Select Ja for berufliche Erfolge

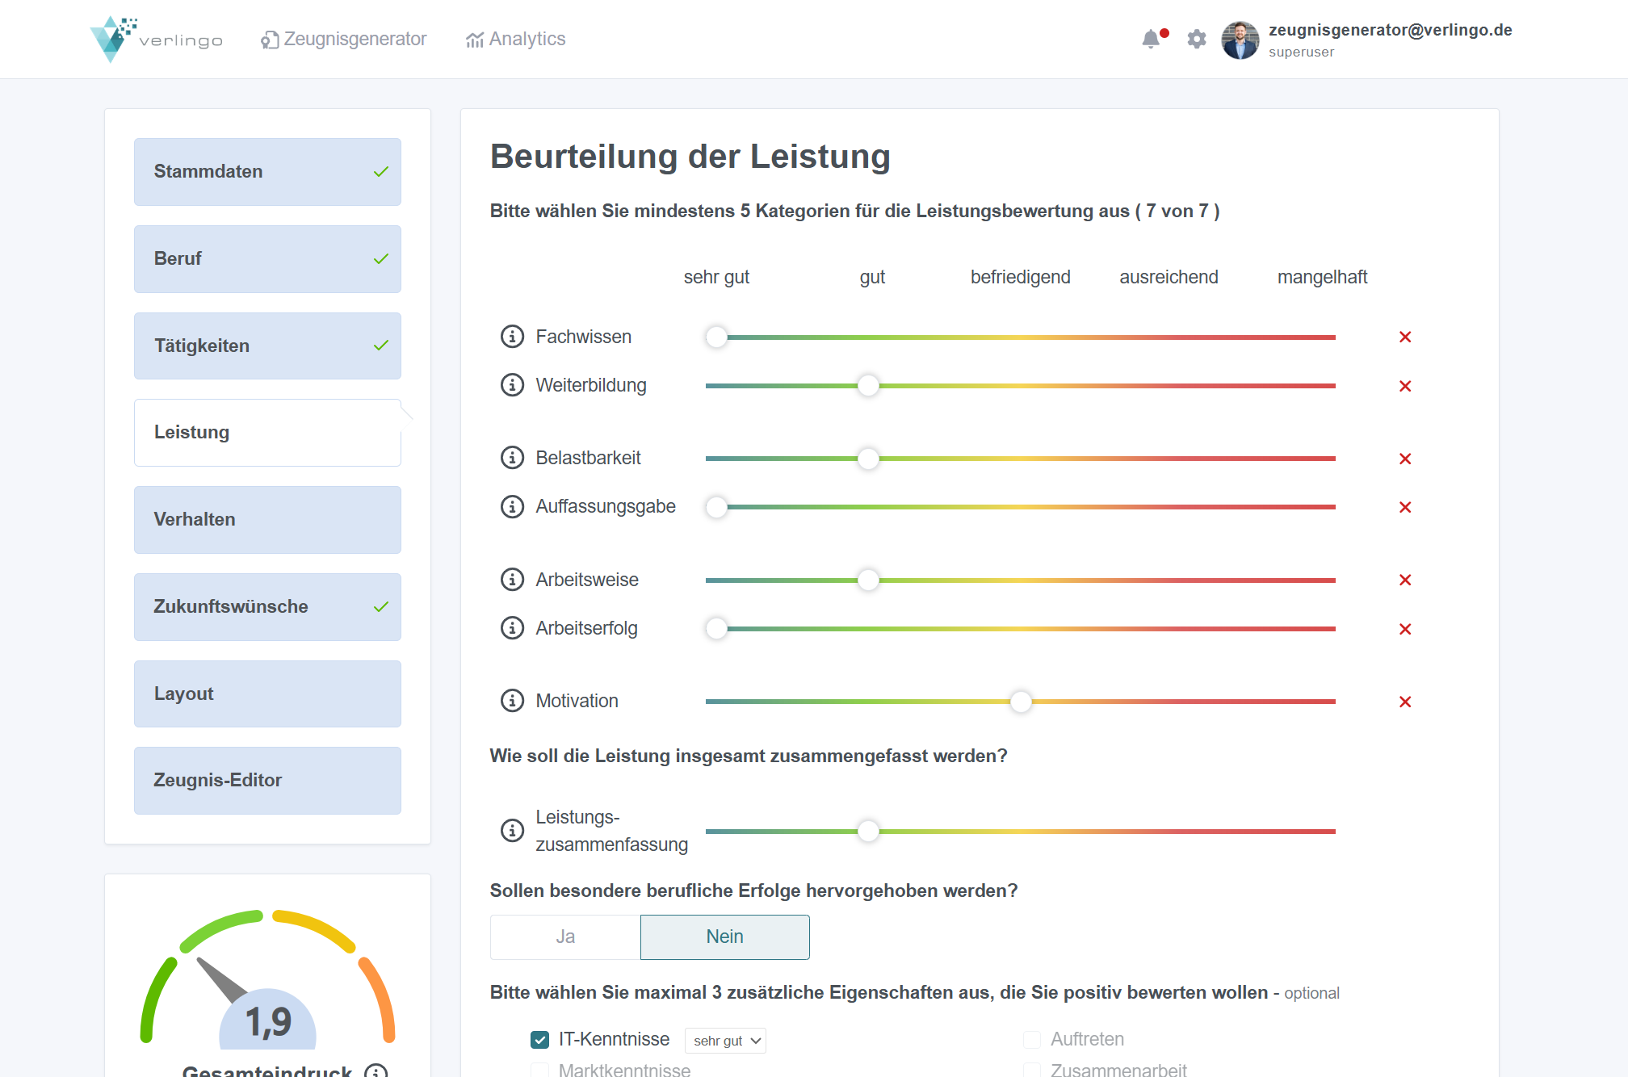[x=565, y=937]
